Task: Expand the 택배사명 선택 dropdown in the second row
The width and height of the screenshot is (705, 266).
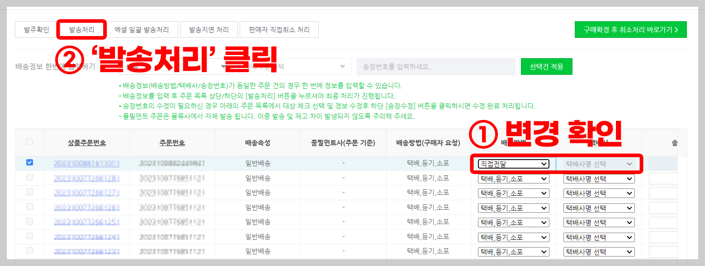Action: point(598,178)
